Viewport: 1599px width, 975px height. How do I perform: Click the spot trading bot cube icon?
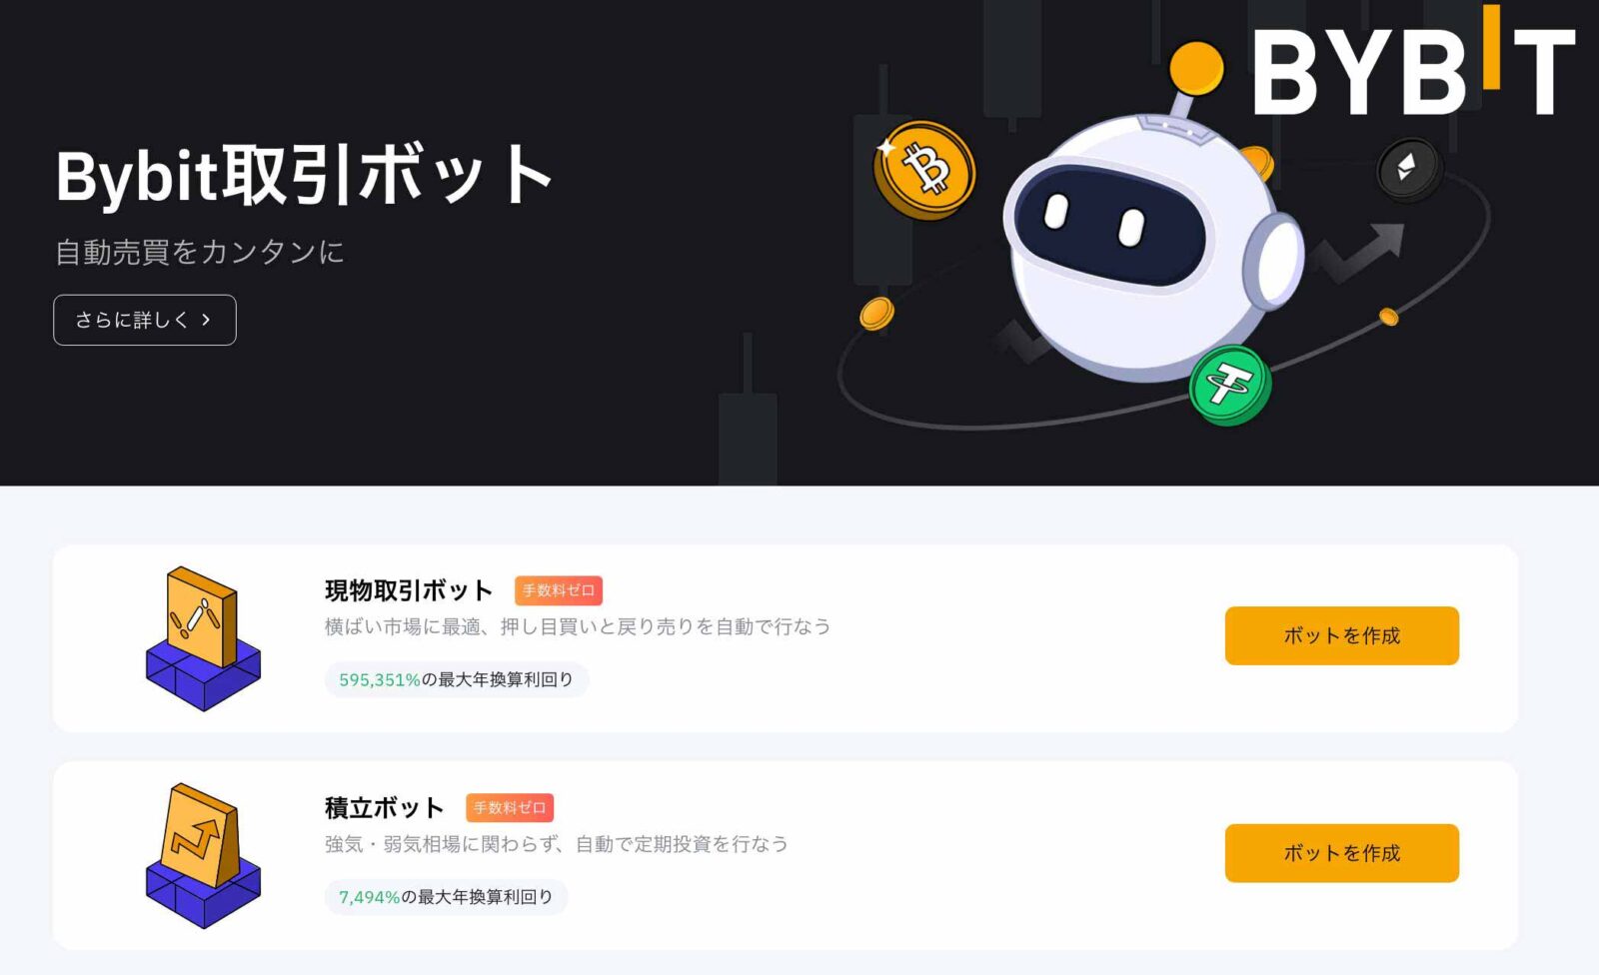coord(203,638)
